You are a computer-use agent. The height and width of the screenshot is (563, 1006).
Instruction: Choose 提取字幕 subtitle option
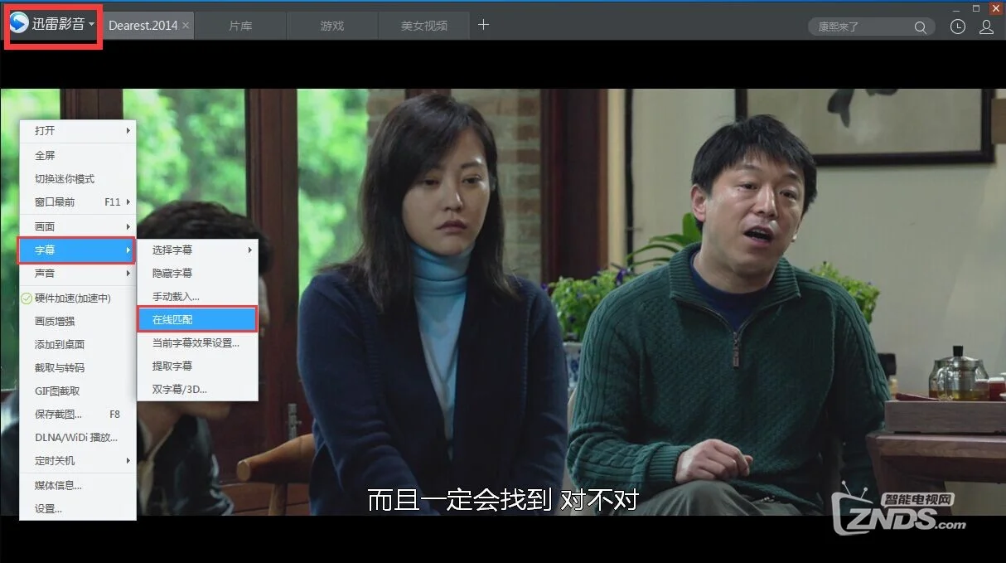coord(197,366)
